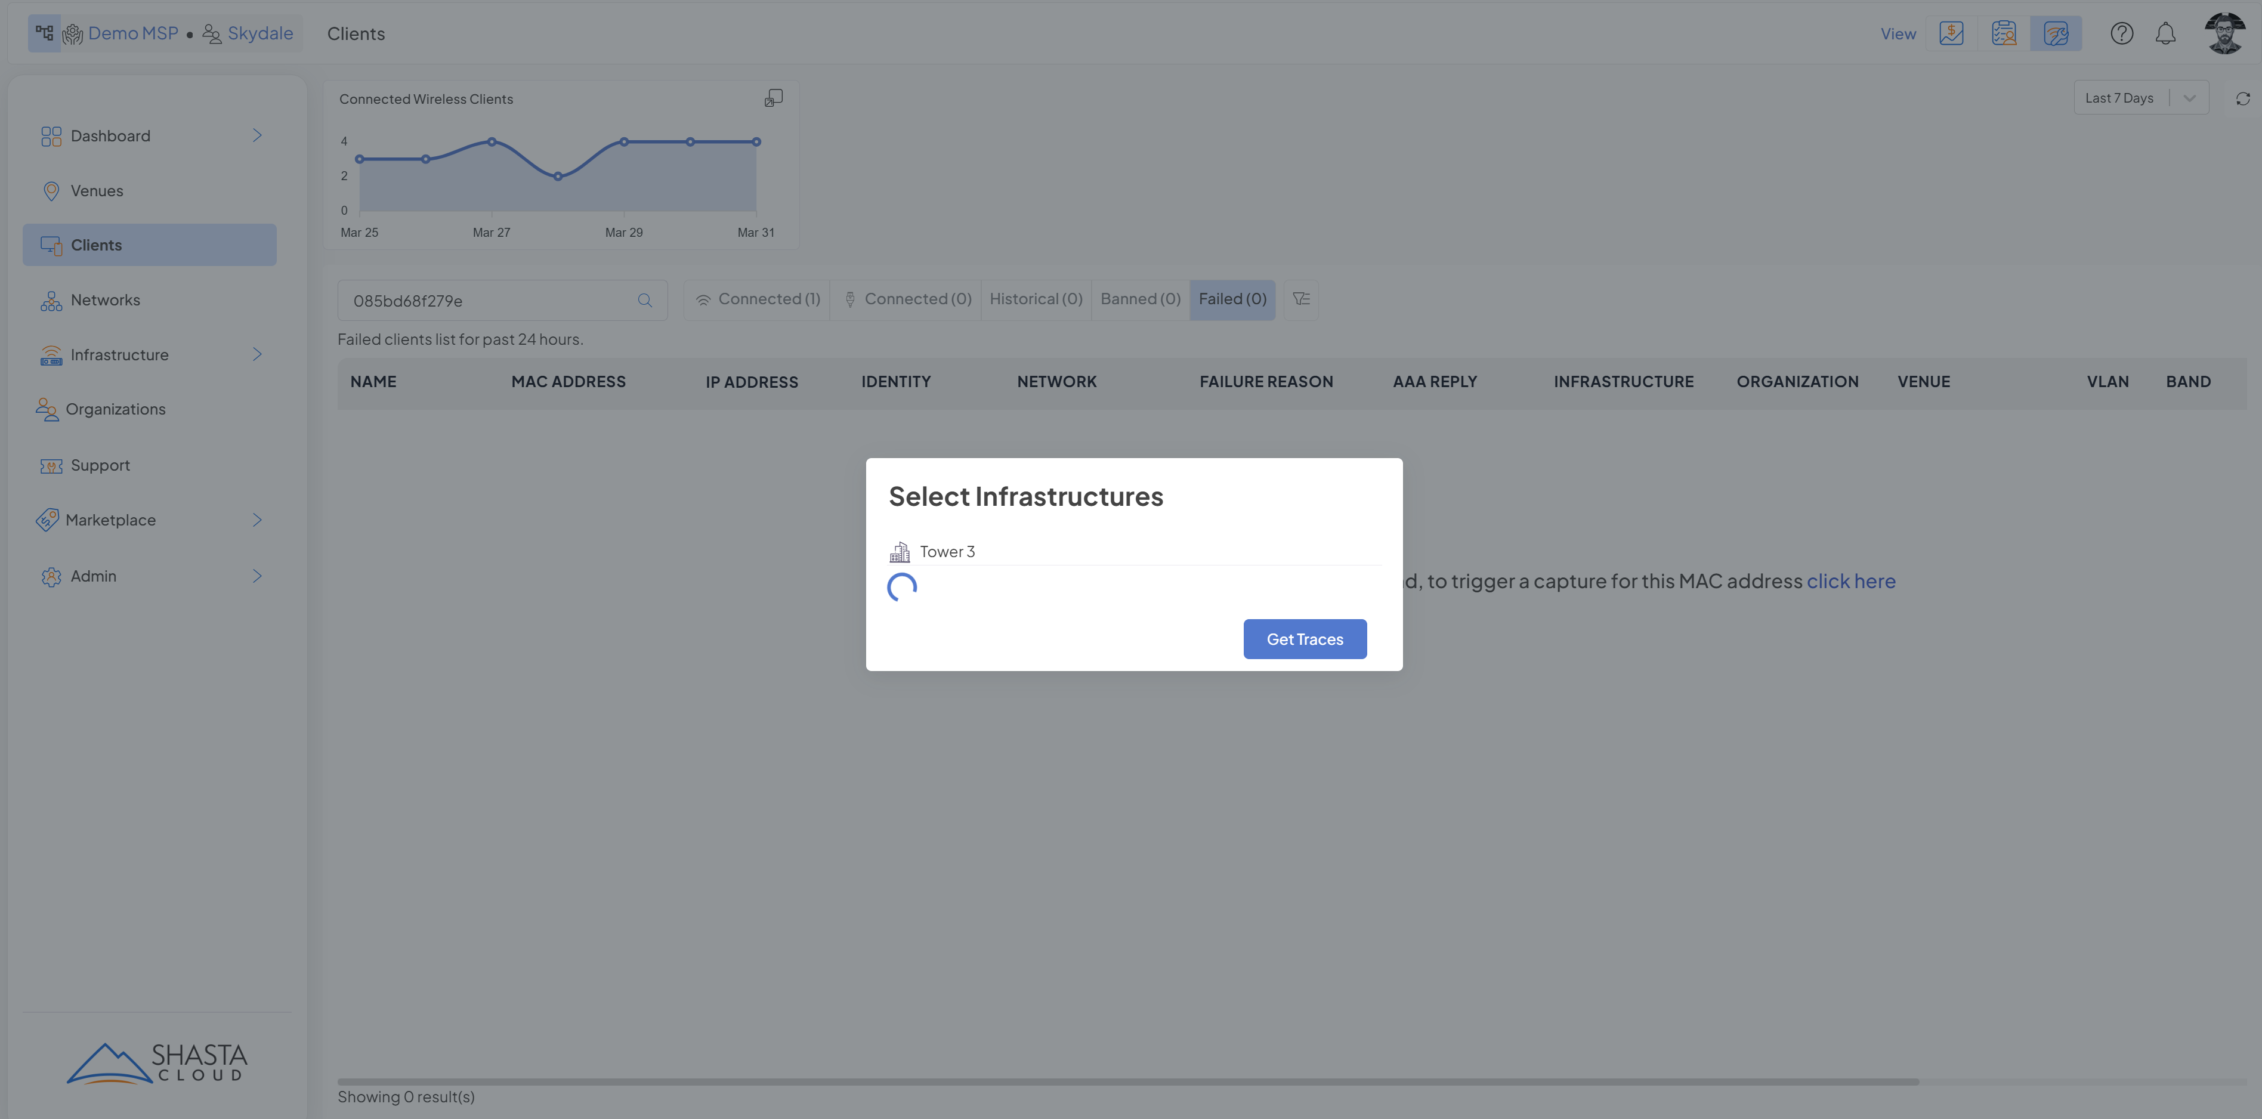The image size is (2262, 1119).
Task: Open the Last 7 Days dropdown
Action: 2141,98
